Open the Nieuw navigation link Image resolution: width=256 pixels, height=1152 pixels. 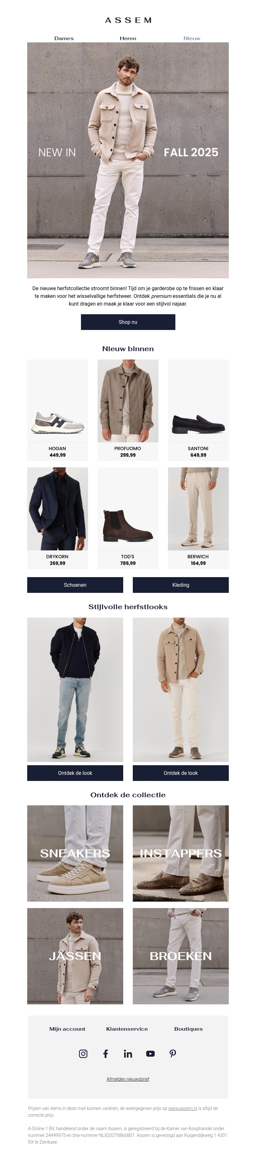[192, 39]
